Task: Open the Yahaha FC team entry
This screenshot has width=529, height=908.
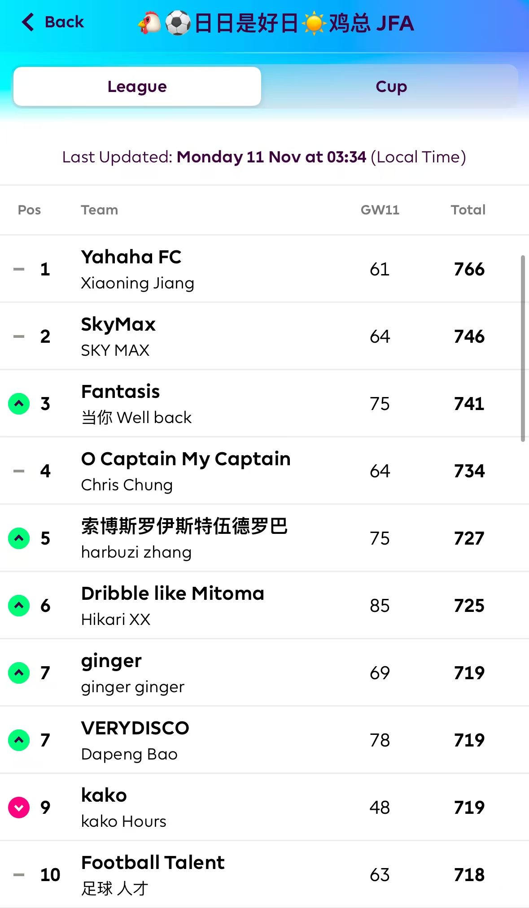Action: 131,258
